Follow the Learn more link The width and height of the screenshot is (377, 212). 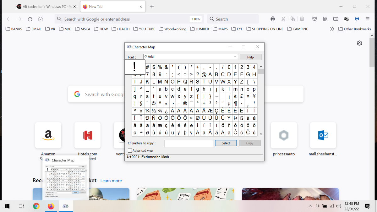click(x=111, y=181)
